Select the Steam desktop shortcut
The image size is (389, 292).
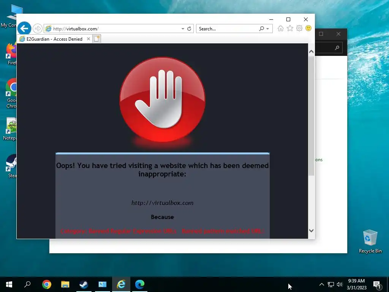pyautogui.click(x=11, y=167)
